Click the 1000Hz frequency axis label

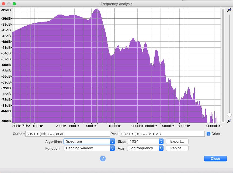pos(114,126)
